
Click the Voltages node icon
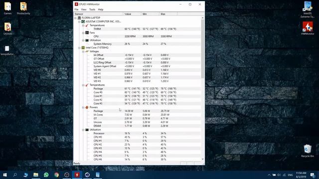coord(87,51)
